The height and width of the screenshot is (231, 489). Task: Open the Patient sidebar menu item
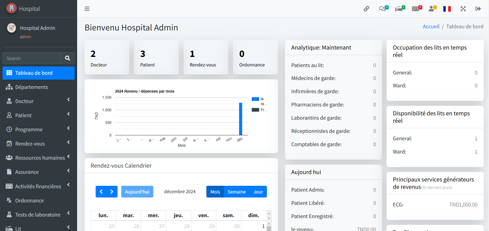coord(39,115)
